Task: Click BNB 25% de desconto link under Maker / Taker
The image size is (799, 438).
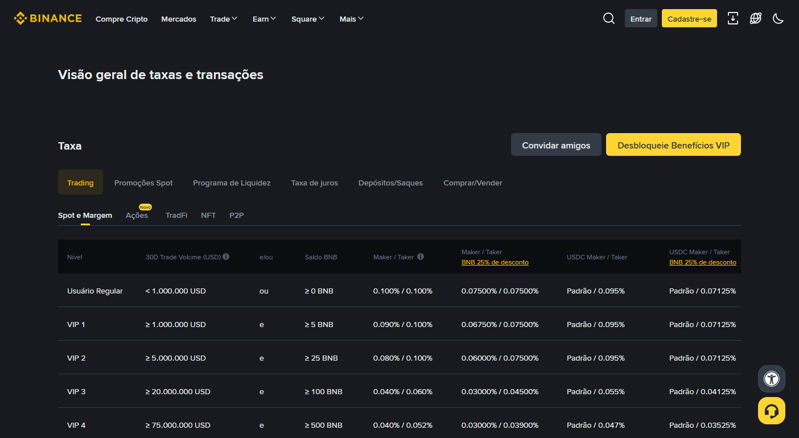Action: click(x=495, y=262)
